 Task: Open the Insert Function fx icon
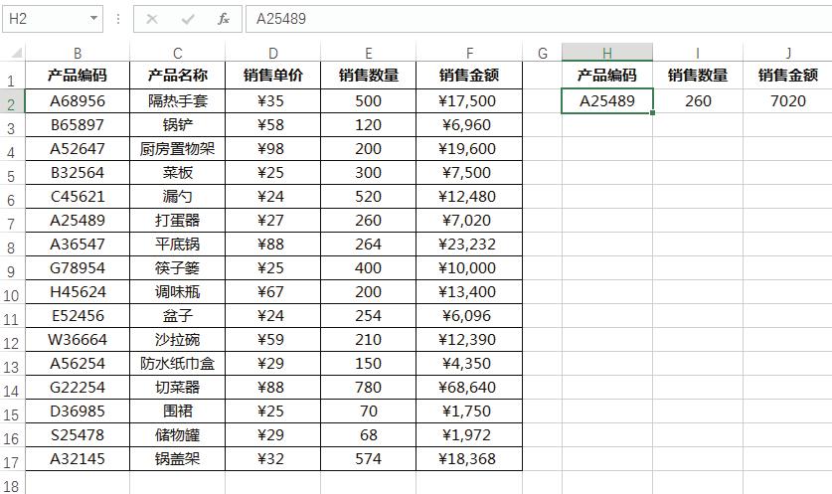point(224,19)
